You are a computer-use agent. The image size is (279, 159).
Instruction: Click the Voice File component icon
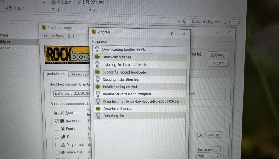tap(63, 152)
